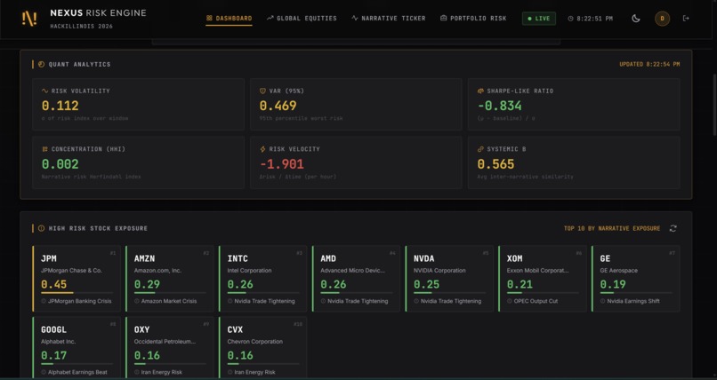717x380 pixels.
Task: Click the CVX ticker text
Action: [x=235, y=329]
